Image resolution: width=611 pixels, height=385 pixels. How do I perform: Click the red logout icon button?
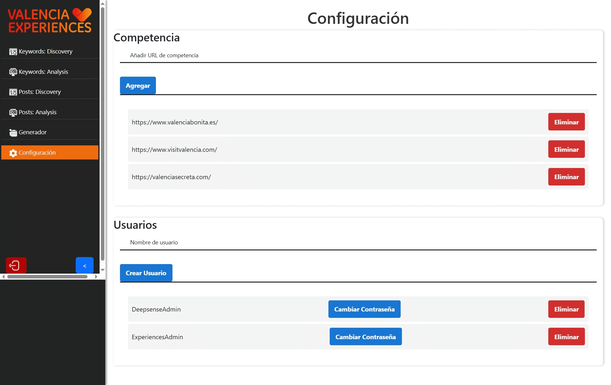pyautogui.click(x=16, y=265)
